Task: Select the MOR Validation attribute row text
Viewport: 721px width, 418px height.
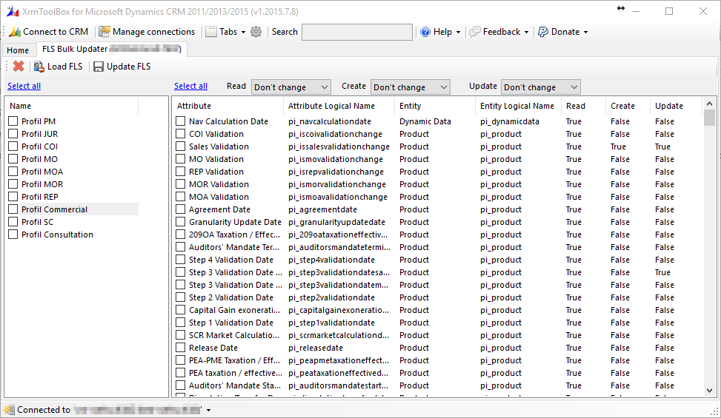Action: [x=219, y=184]
